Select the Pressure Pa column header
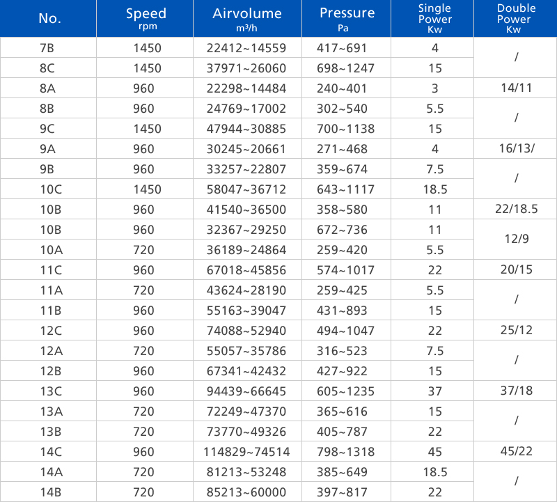 (x=347, y=18)
